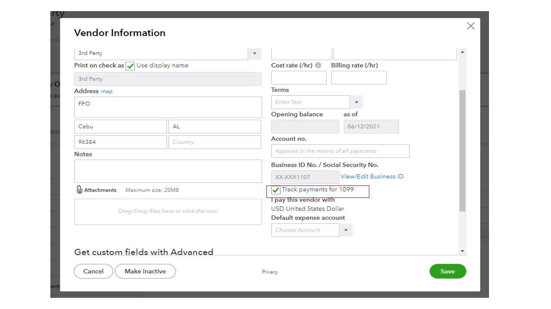Open Default expense account dropdown
This screenshot has height=309, width=551.
[x=346, y=230]
